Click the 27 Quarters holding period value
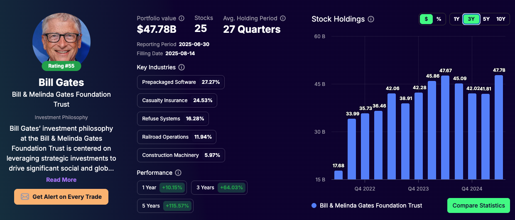 tap(252, 29)
